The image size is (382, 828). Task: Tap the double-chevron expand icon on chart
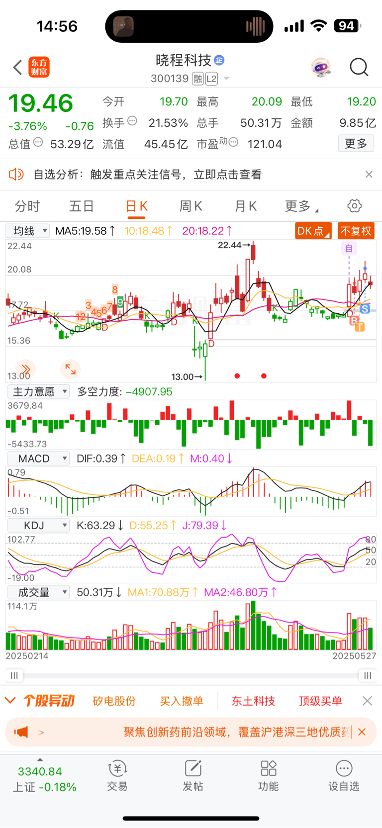pos(25,369)
